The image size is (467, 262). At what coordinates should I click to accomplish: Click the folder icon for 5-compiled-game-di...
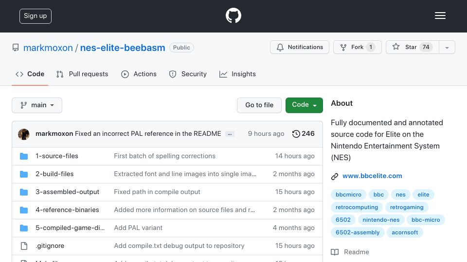click(24, 228)
